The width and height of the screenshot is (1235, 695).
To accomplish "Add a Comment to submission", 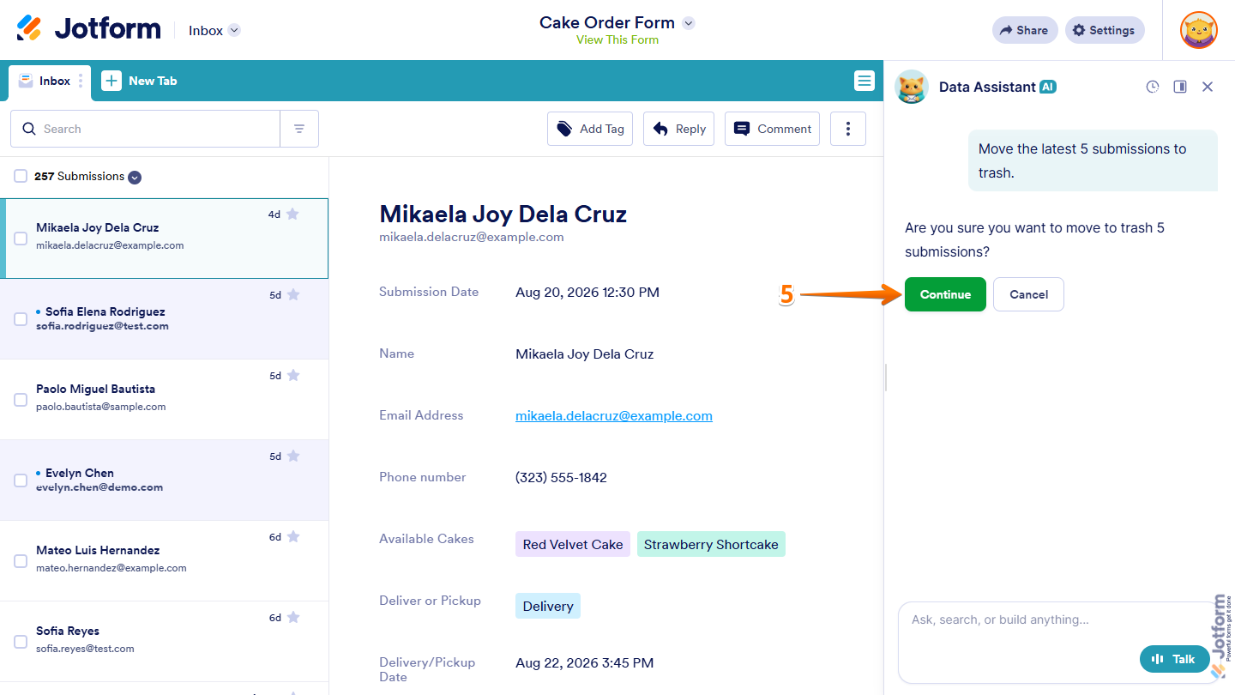I will point(772,129).
